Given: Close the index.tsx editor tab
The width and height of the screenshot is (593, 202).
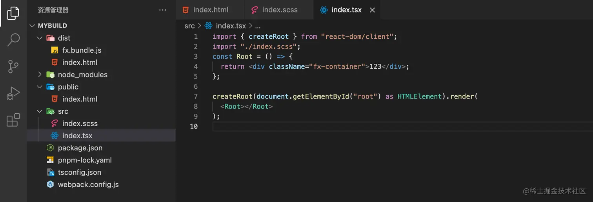Looking at the screenshot, I should (372, 10).
